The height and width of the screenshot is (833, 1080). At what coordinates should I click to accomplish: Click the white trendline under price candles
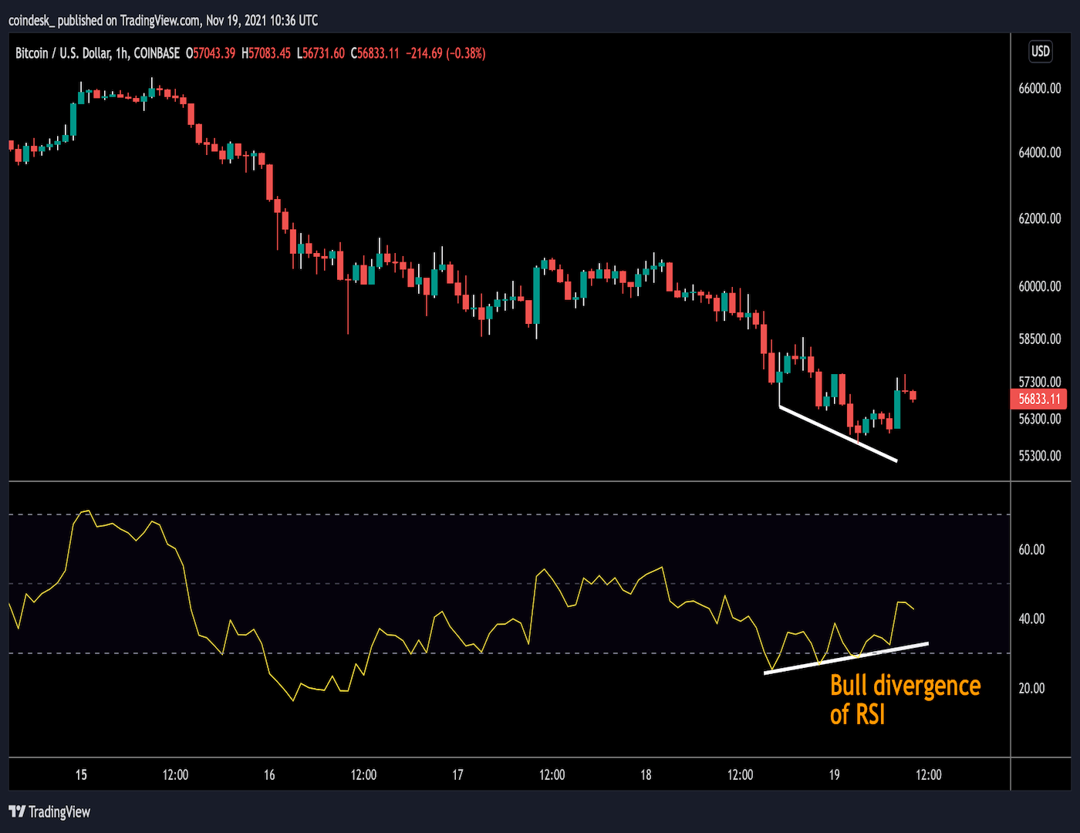(x=838, y=433)
